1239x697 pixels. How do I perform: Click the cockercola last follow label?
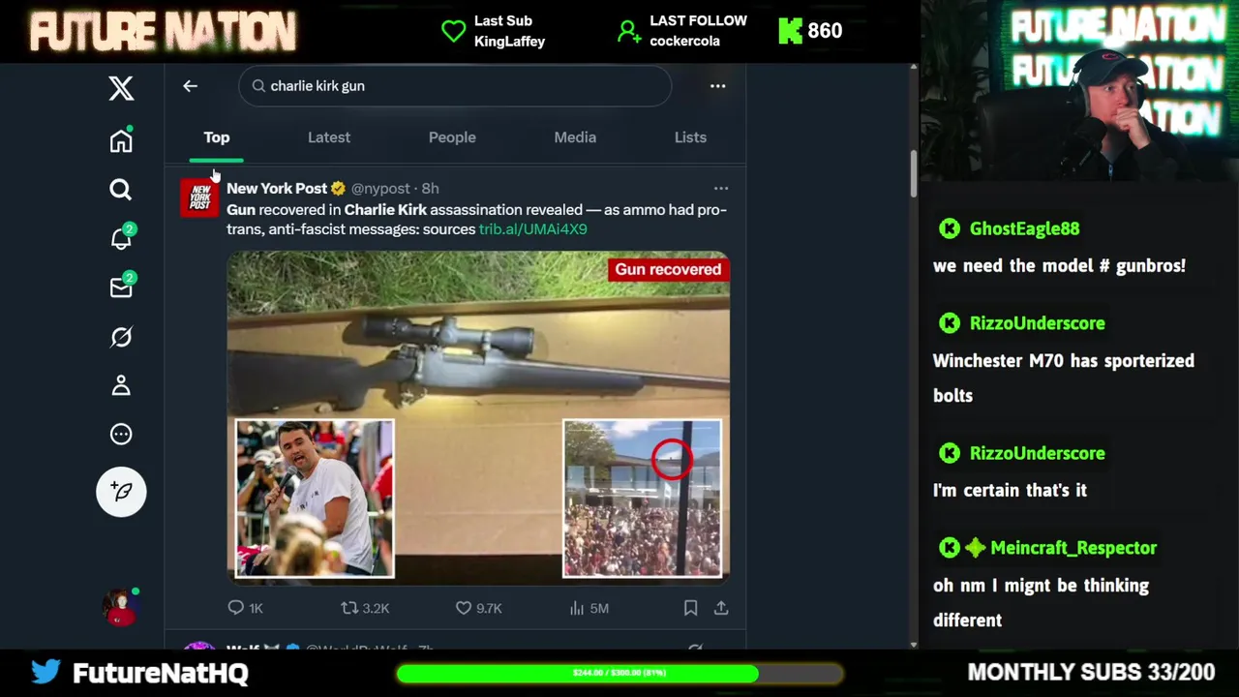coord(684,42)
